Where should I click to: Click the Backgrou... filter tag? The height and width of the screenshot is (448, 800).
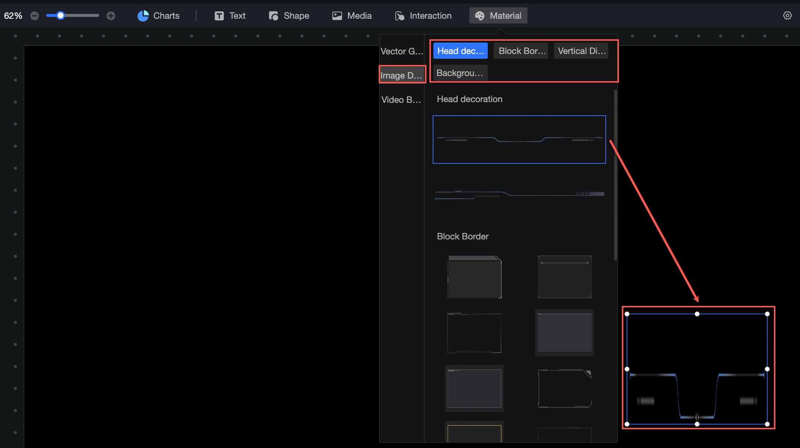coord(460,73)
